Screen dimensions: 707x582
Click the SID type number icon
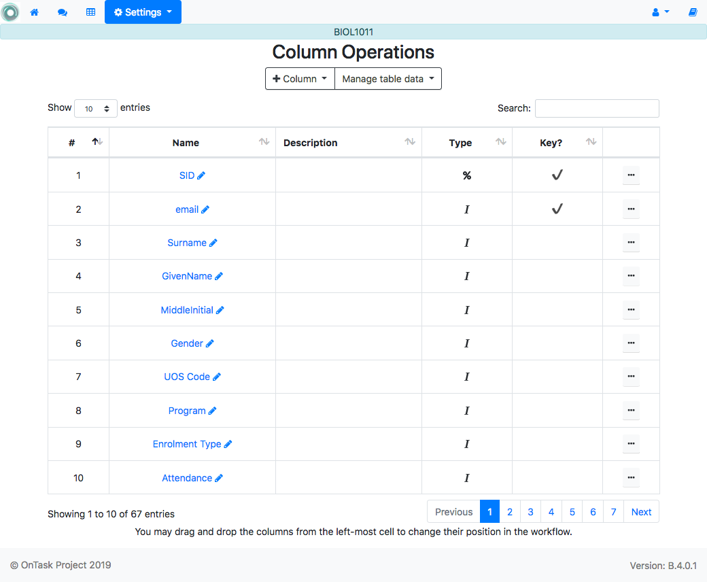tap(466, 175)
